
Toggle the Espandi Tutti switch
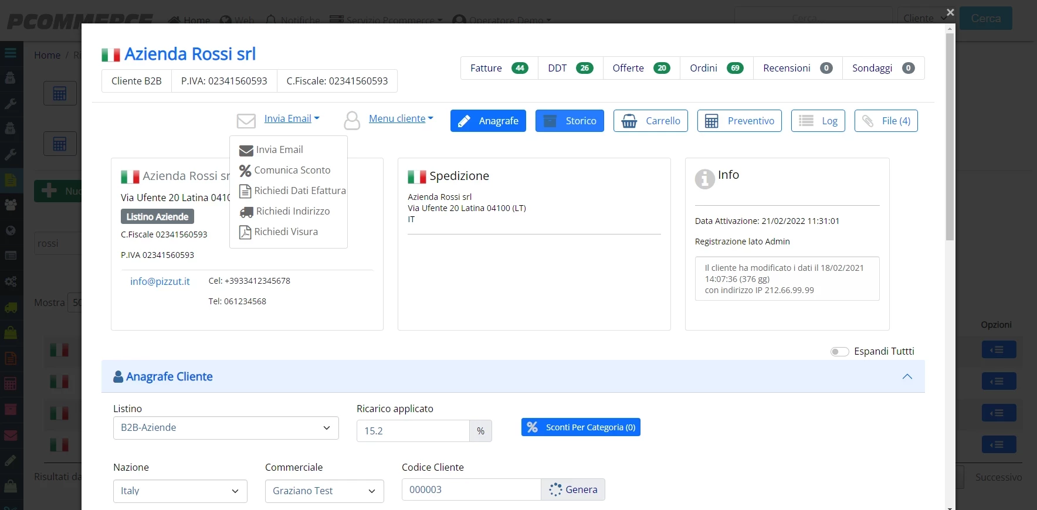pyautogui.click(x=839, y=352)
